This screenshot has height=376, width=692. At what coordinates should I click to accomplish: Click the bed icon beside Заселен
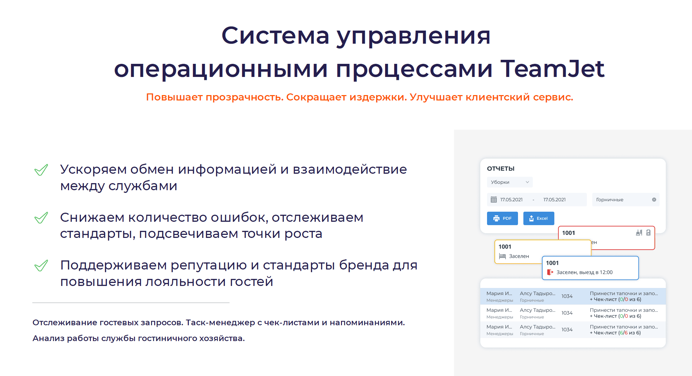[503, 256]
